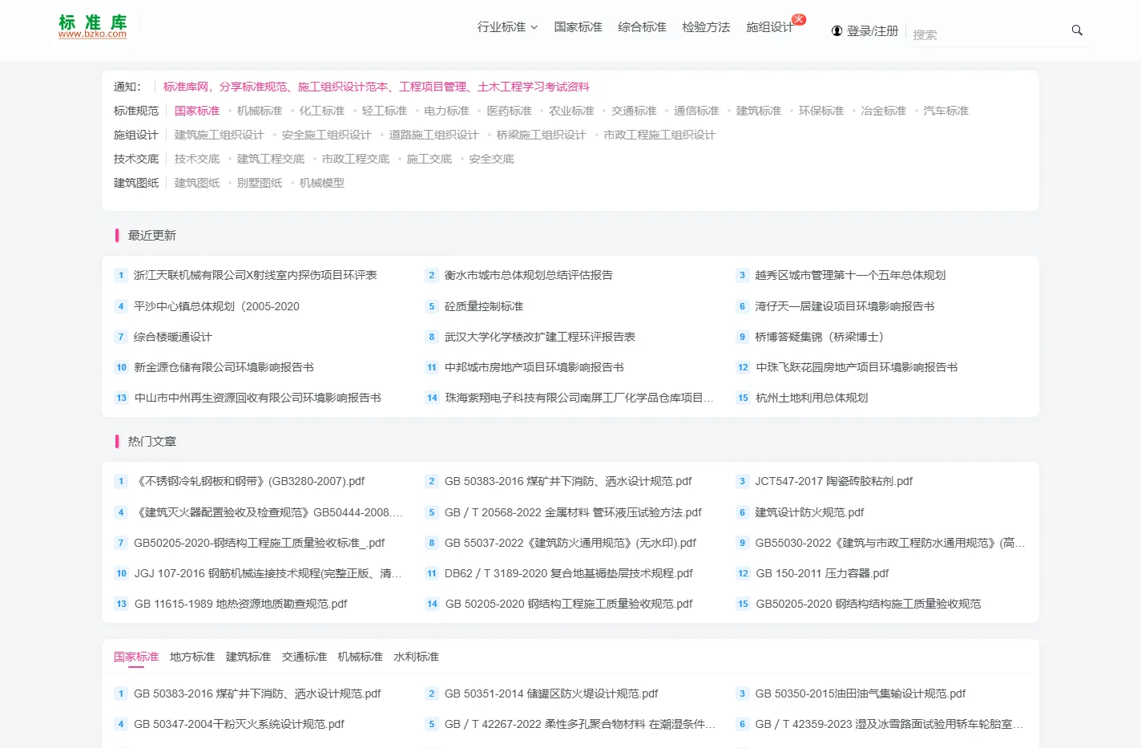
Task: Open the 安全交底 link
Action: coord(492,159)
